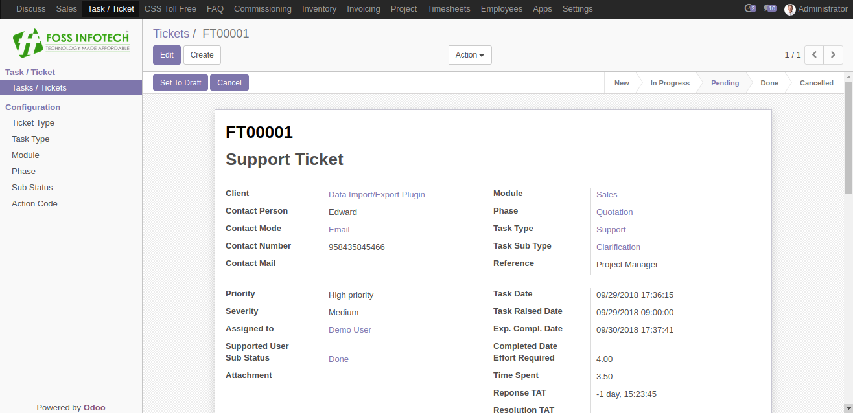Open the Settings menu
Image resolution: width=853 pixels, height=413 pixels.
578,9
